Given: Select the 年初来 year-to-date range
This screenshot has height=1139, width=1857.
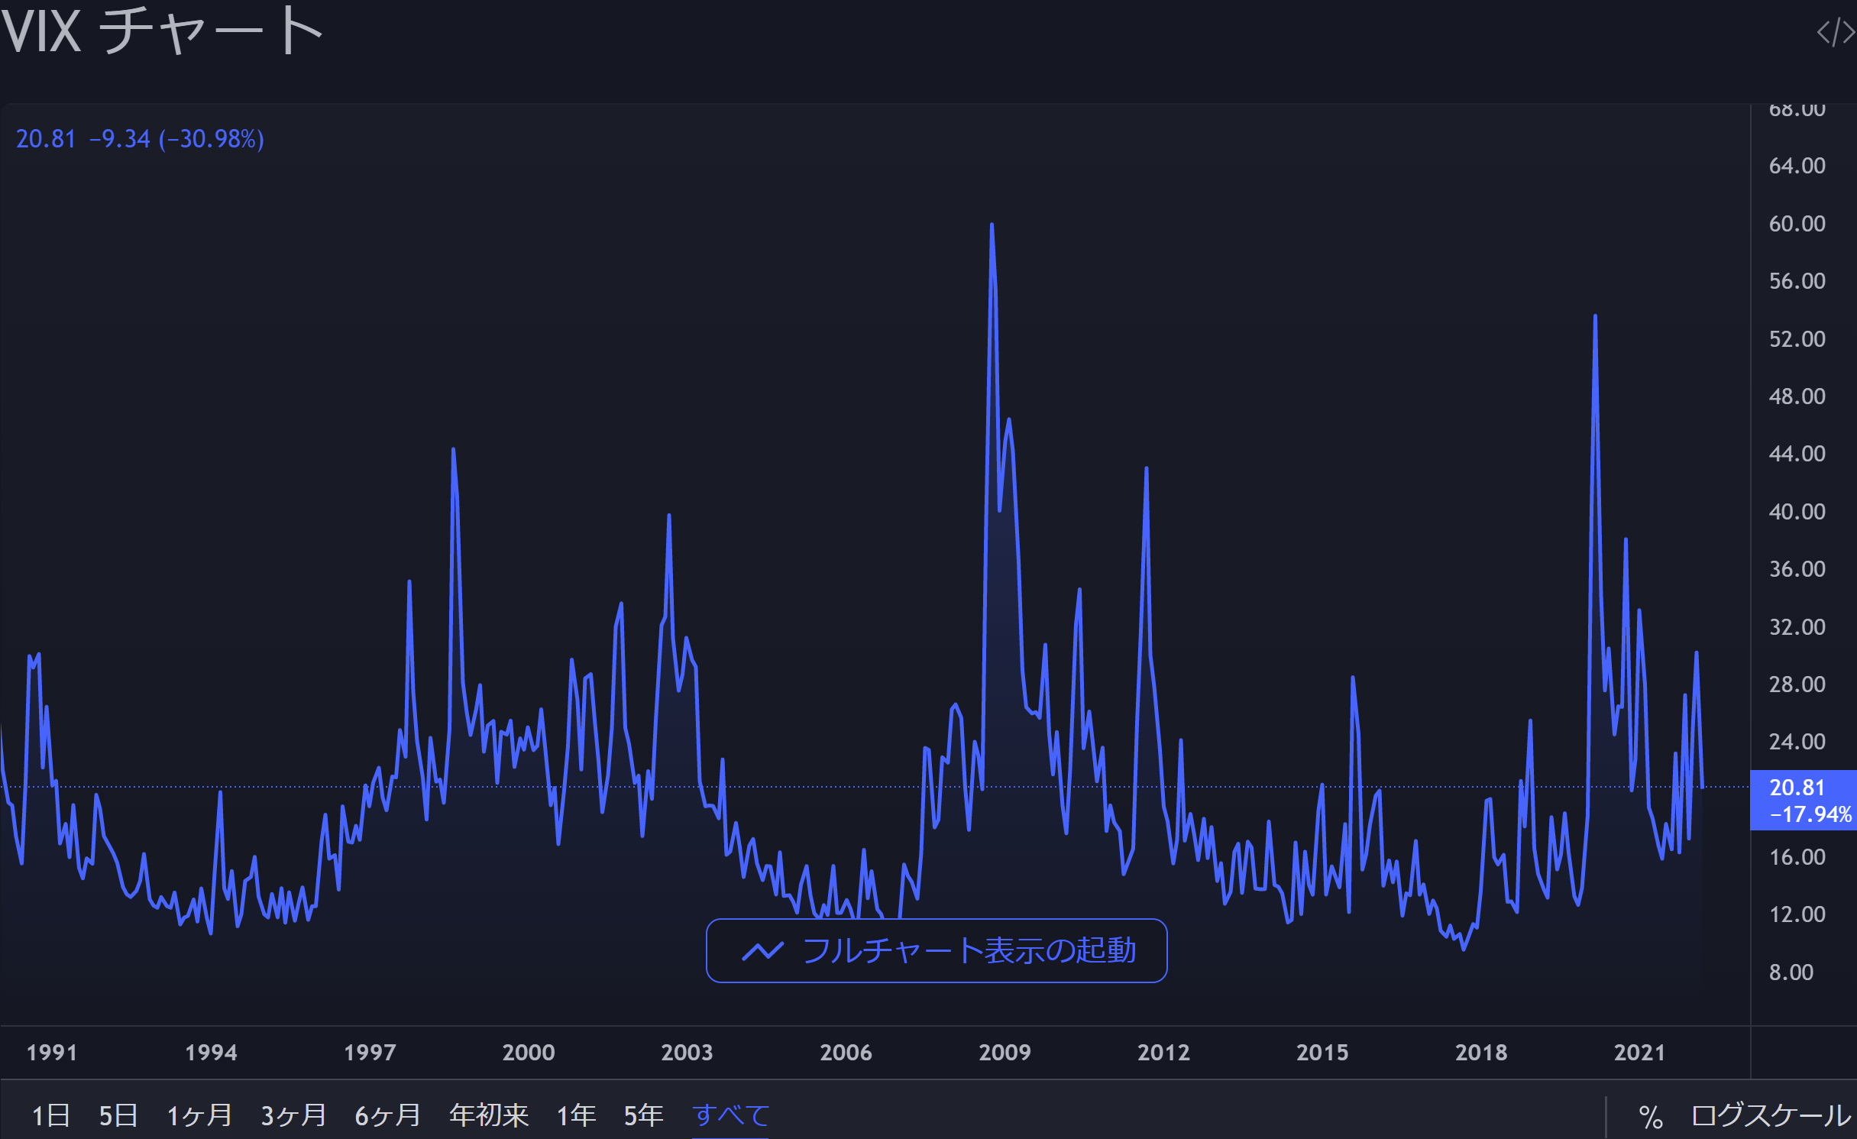Looking at the screenshot, I should (x=489, y=1116).
